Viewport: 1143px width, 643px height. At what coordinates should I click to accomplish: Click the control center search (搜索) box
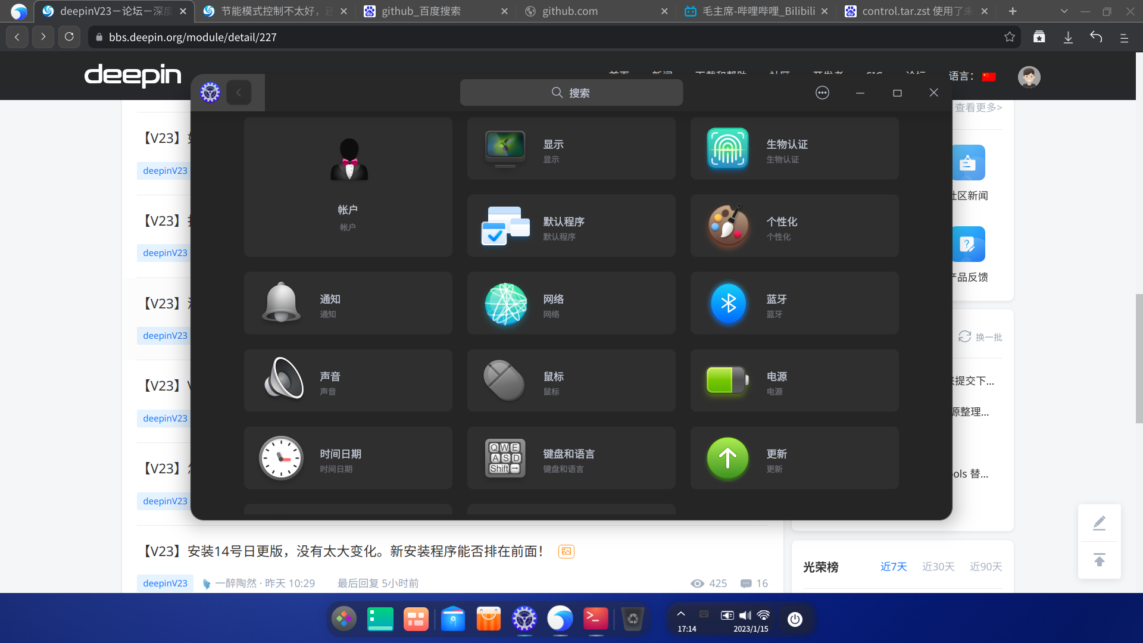pos(571,93)
